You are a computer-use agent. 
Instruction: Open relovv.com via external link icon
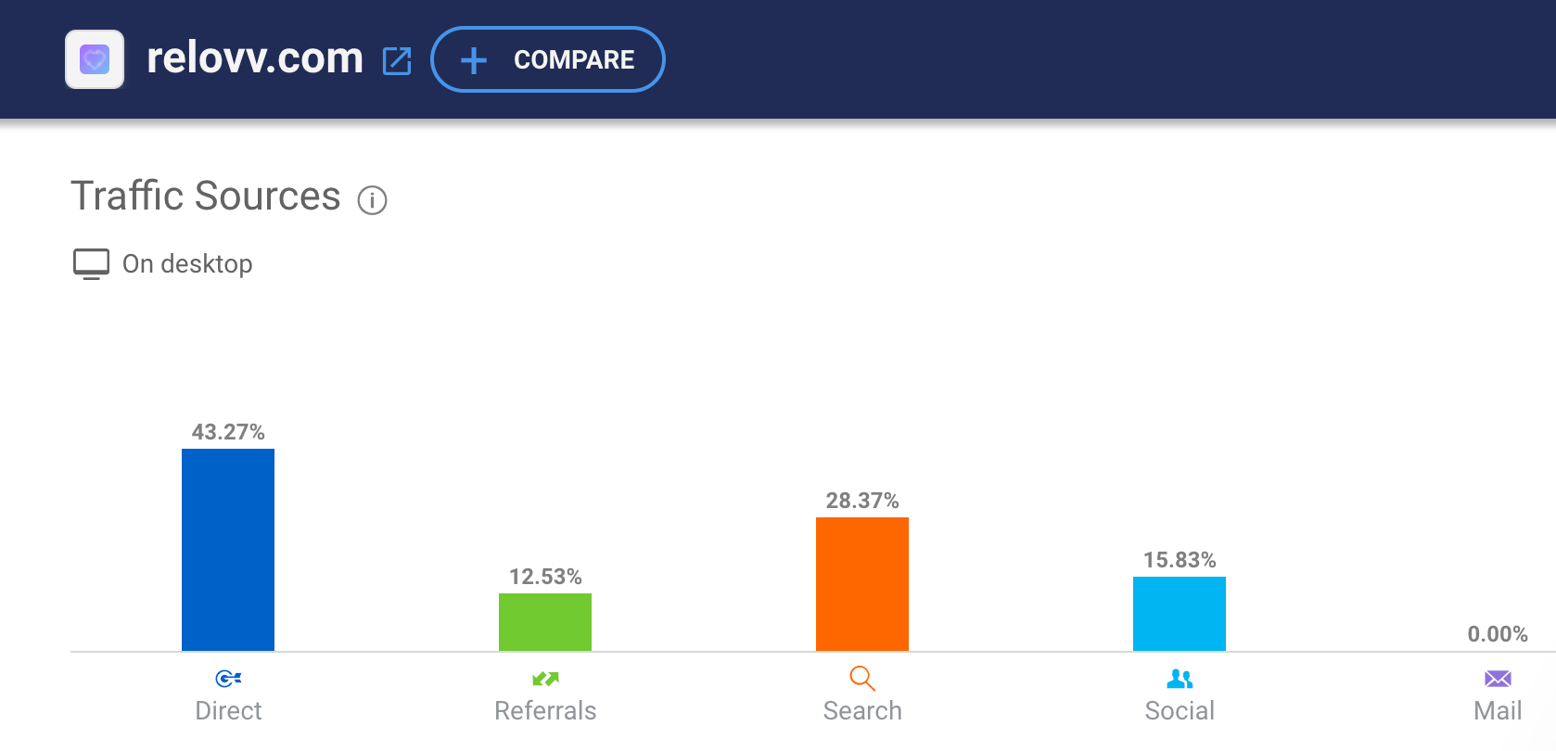397,61
